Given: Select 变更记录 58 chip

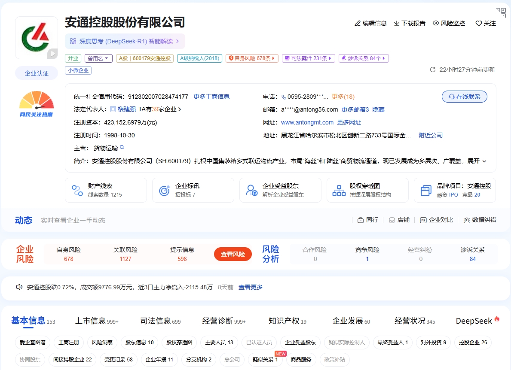Looking at the screenshot, I should click(118, 360).
